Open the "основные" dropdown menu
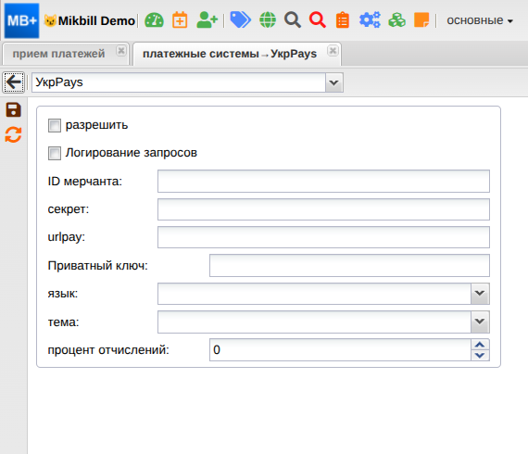Screen dimensions: 528x454 pyautogui.click(x=480, y=20)
